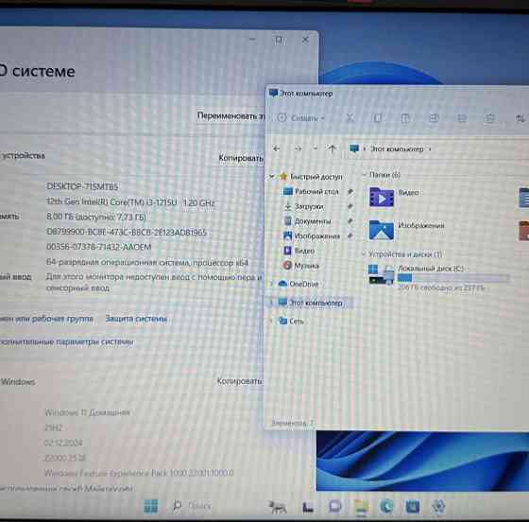Click the pin icon beside Документы
529x522 pixels.
350,221
